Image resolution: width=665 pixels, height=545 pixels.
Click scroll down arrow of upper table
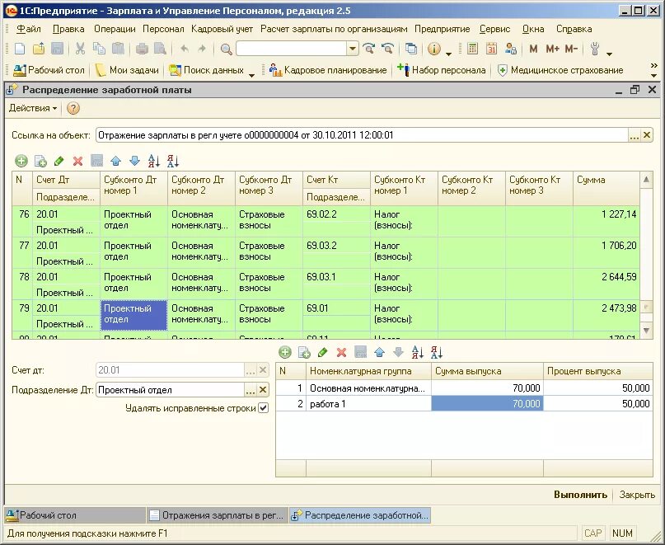[646, 331]
